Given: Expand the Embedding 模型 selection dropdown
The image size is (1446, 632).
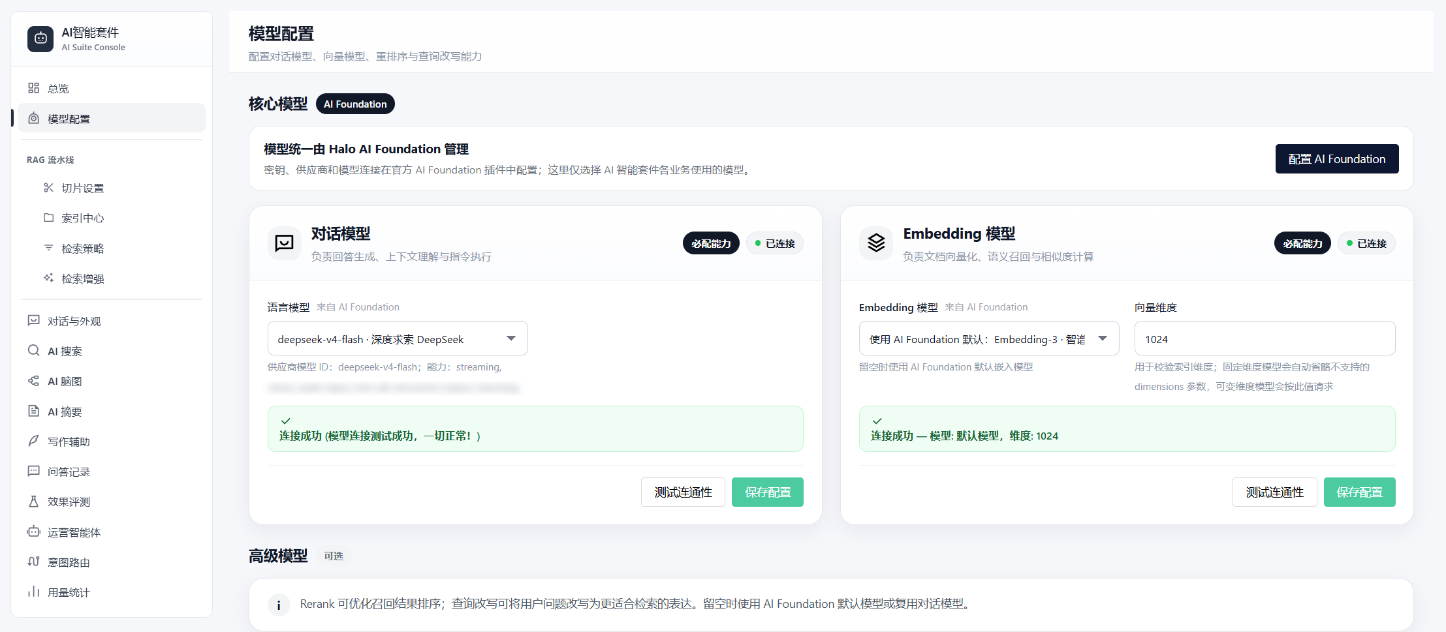Looking at the screenshot, I should tap(989, 339).
